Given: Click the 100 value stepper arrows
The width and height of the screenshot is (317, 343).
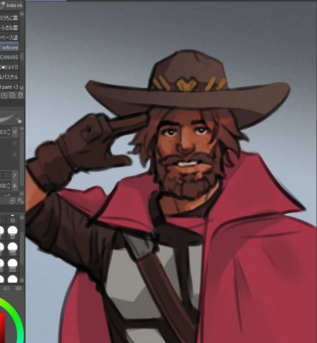Looking at the screenshot, I should (x=9, y=186).
